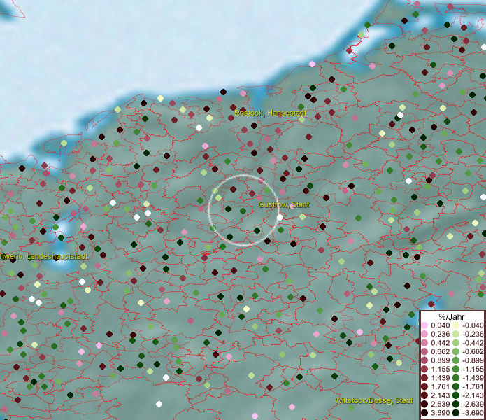Click the legend value 0.040
The image size is (486, 420).
[440, 325]
